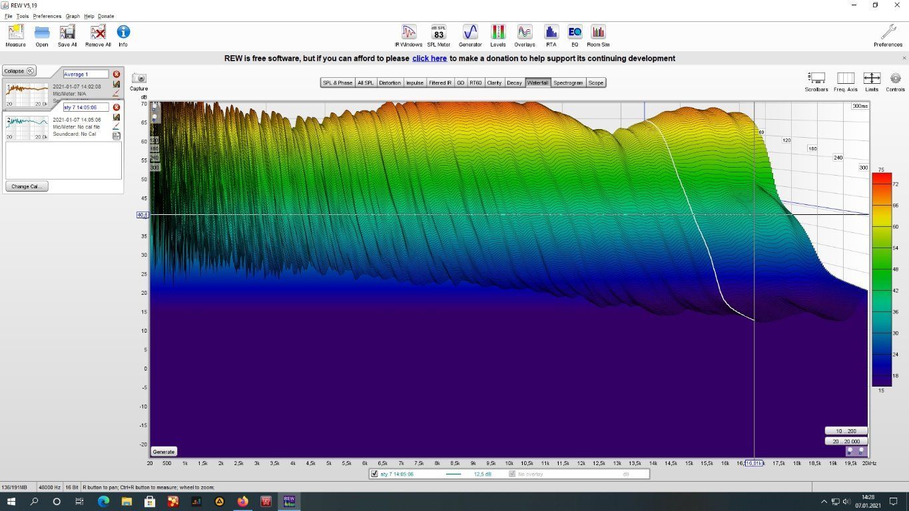This screenshot has width=909, height=511.
Task: Open the Donate menu
Action: click(106, 16)
